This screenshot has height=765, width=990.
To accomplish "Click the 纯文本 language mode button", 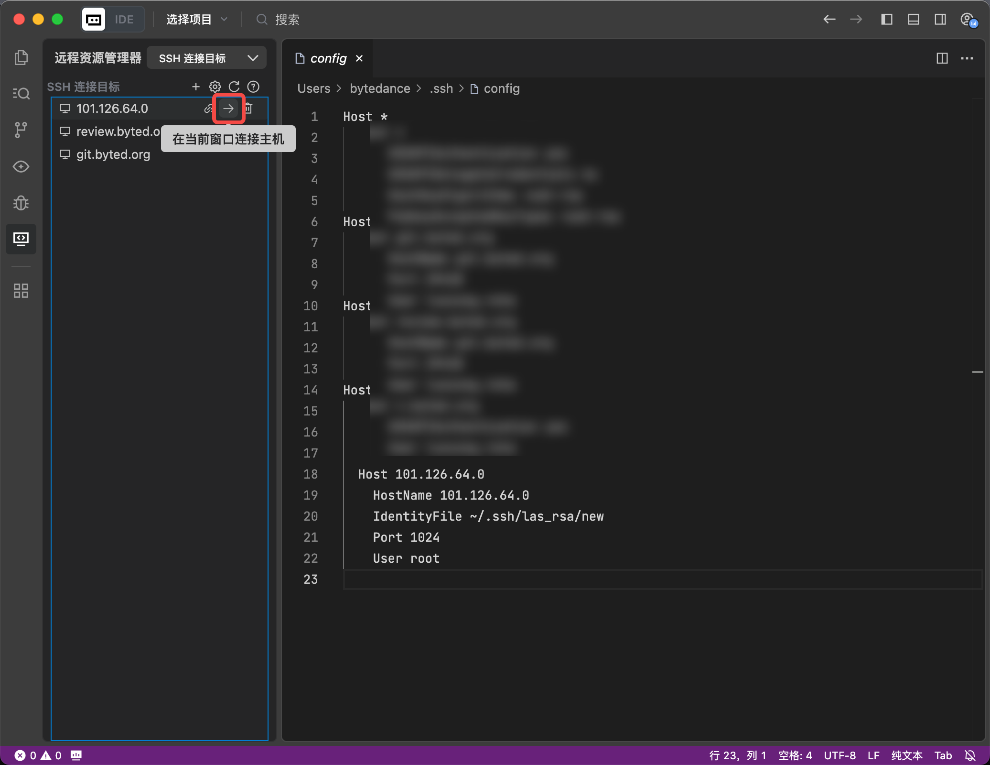I will point(906,755).
